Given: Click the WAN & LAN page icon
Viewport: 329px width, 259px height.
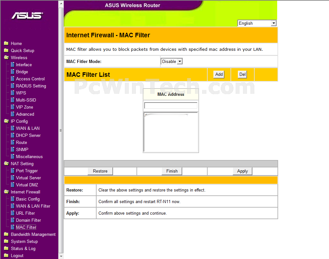Looking at the screenshot, I should [13, 128].
